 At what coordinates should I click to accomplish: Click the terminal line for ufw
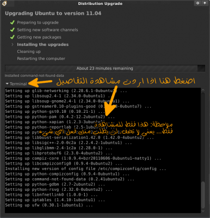(49, 205)
